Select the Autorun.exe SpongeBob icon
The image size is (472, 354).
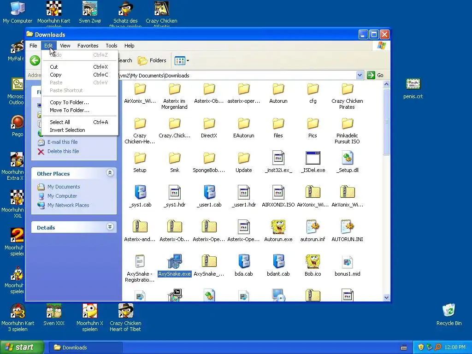coord(278,231)
